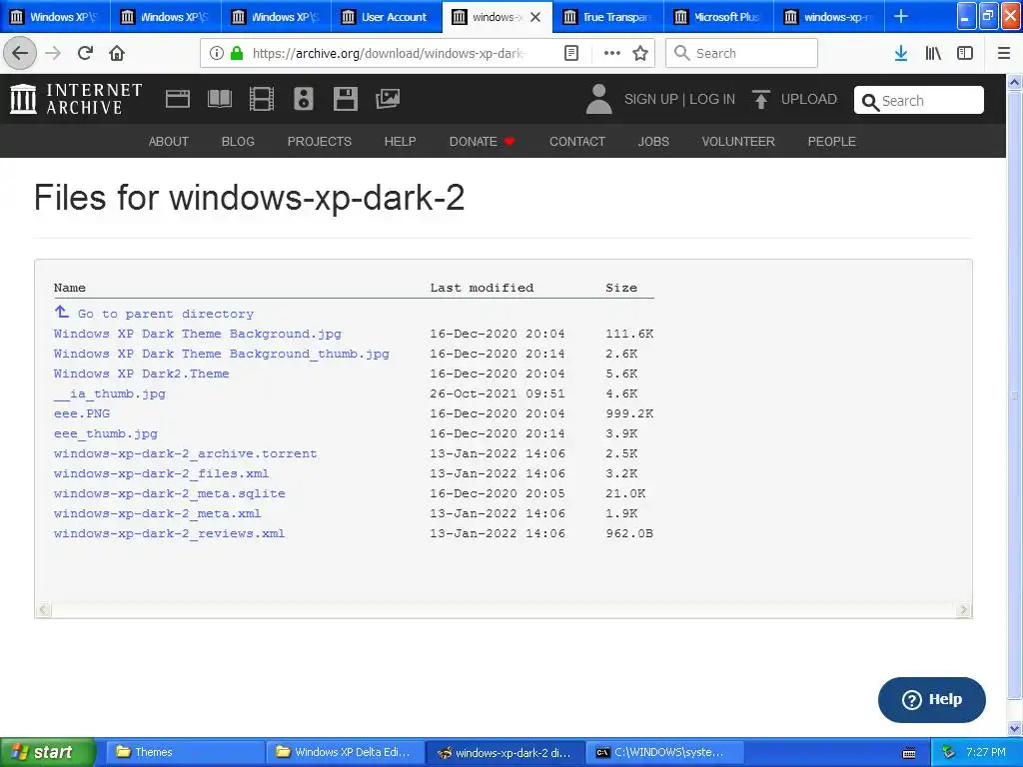The width and height of the screenshot is (1023, 767).
Task: Open the Firefox hamburger menu
Action: coord(1003,53)
